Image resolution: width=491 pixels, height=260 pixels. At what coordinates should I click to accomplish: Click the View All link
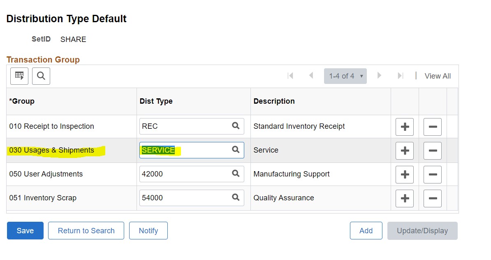point(438,76)
